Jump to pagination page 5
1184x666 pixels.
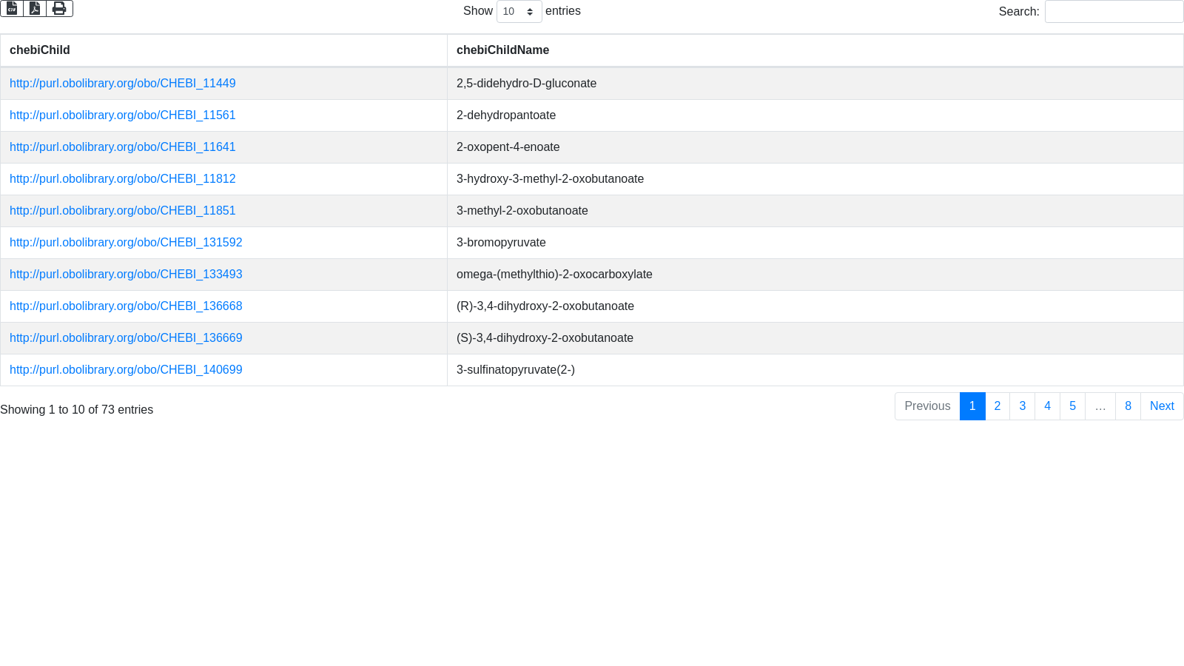[1072, 406]
